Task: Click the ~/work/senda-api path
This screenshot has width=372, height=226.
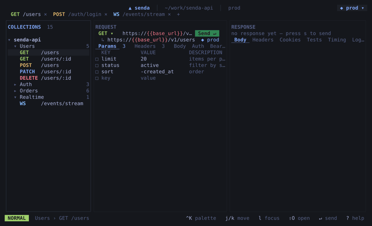Action: pyautogui.click(x=189, y=8)
